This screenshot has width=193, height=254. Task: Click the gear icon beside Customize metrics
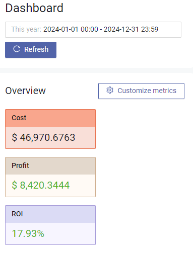tap(110, 90)
